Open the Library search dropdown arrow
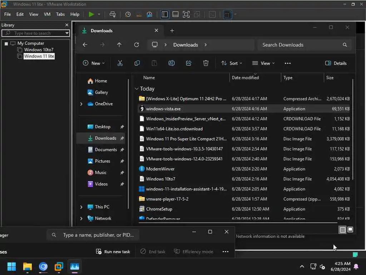Viewport: 366px width, 275px height. pyautogui.click(x=67, y=33)
